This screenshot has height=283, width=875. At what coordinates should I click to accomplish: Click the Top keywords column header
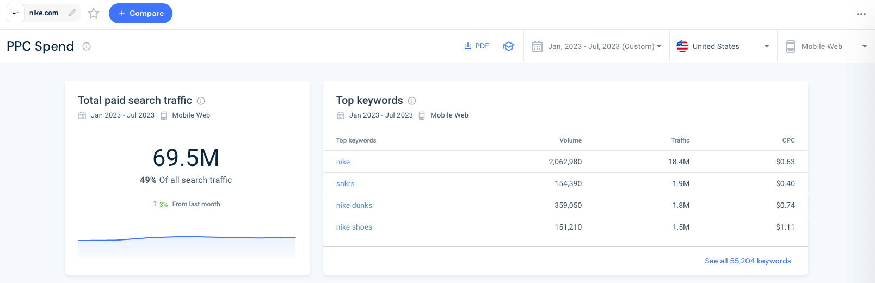[x=356, y=140]
